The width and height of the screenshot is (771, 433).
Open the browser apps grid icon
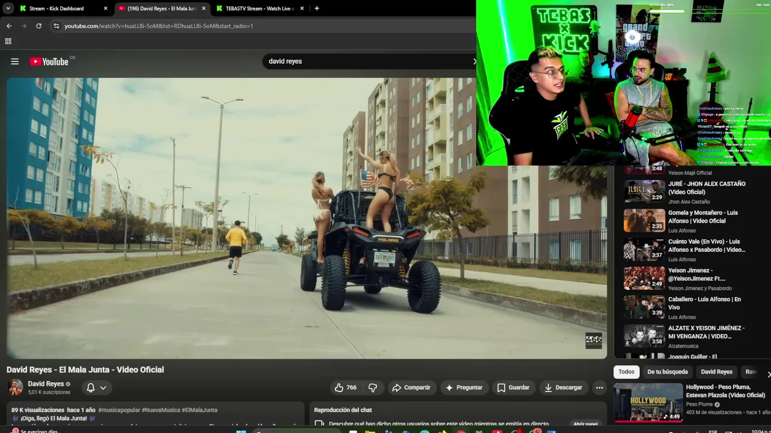pos(8,41)
